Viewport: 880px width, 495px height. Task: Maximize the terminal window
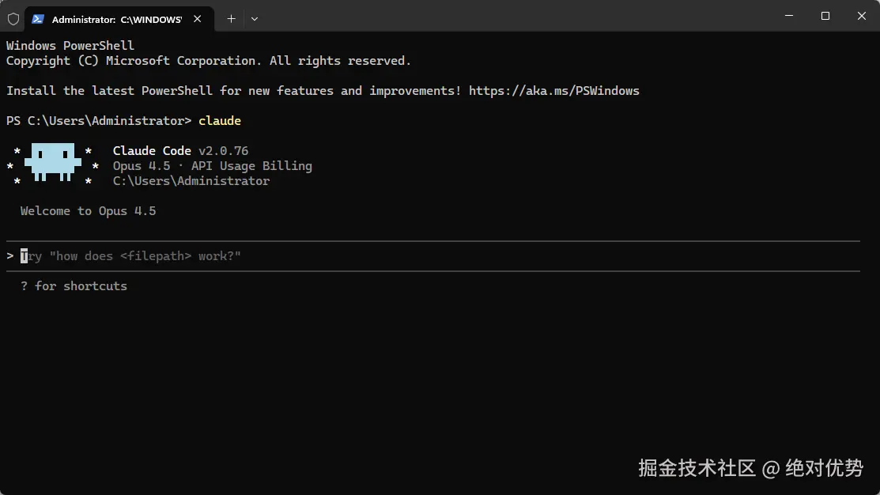825,16
